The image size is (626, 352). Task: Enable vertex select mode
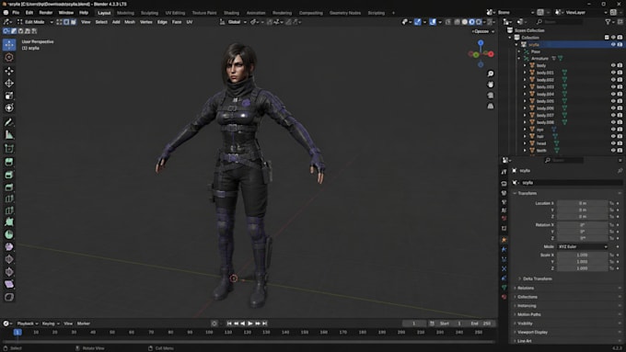click(59, 22)
